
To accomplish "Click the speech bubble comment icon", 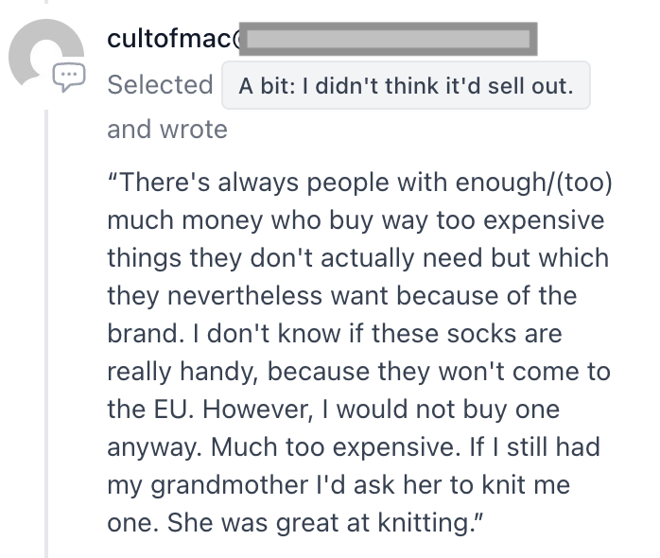I will point(66,77).
